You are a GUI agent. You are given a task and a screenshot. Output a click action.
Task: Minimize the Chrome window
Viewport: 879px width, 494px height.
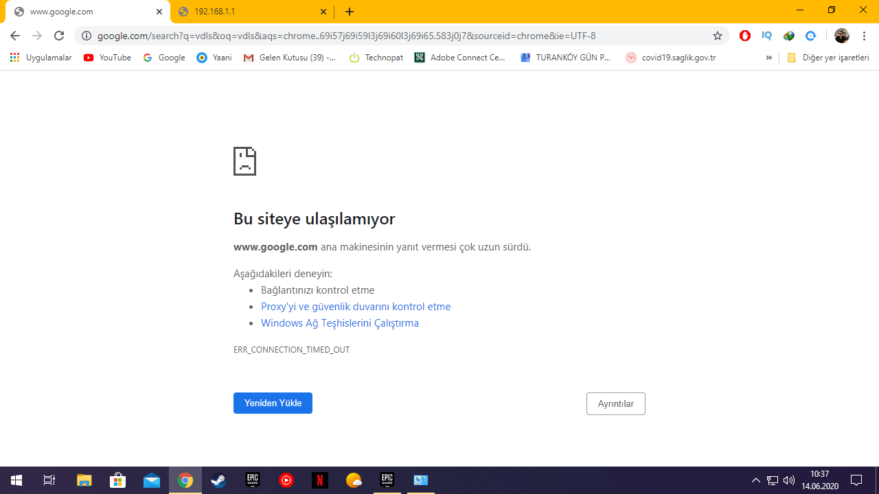[x=800, y=10]
